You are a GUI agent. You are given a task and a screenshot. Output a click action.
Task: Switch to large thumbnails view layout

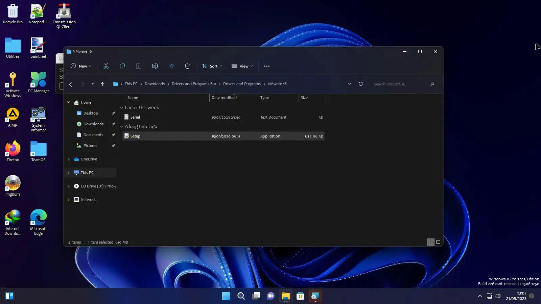[438, 242]
